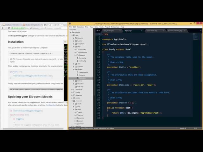Expand the Console folder
The width and height of the screenshot is (203, 152).
click(x=74, y=38)
